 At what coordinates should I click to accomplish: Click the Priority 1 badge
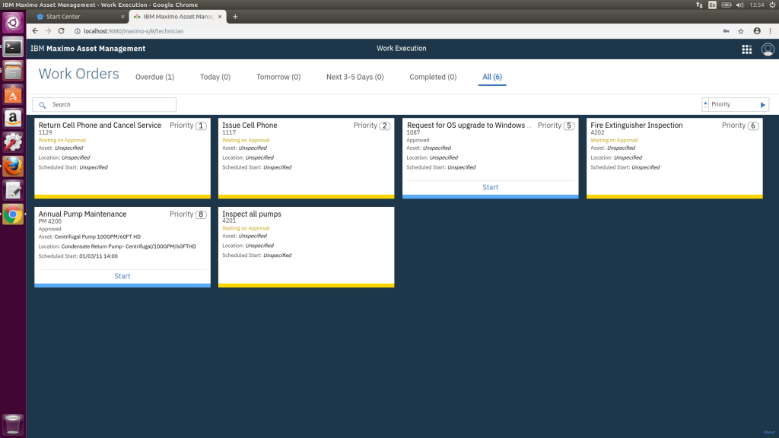201,125
